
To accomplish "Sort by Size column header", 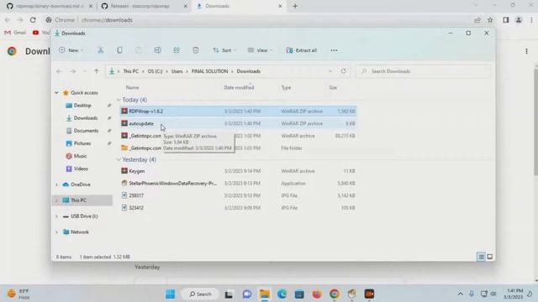I will click(333, 87).
